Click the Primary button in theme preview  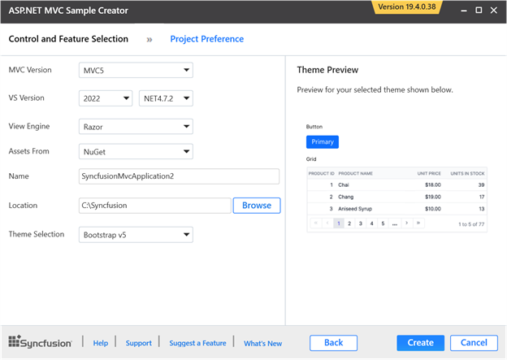(x=323, y=142)
